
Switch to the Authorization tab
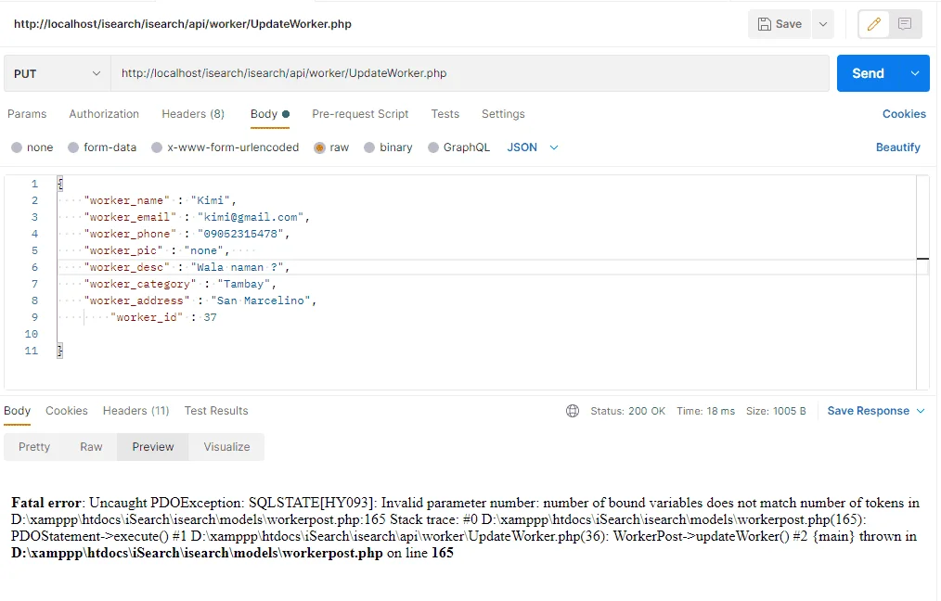point(104,114)
